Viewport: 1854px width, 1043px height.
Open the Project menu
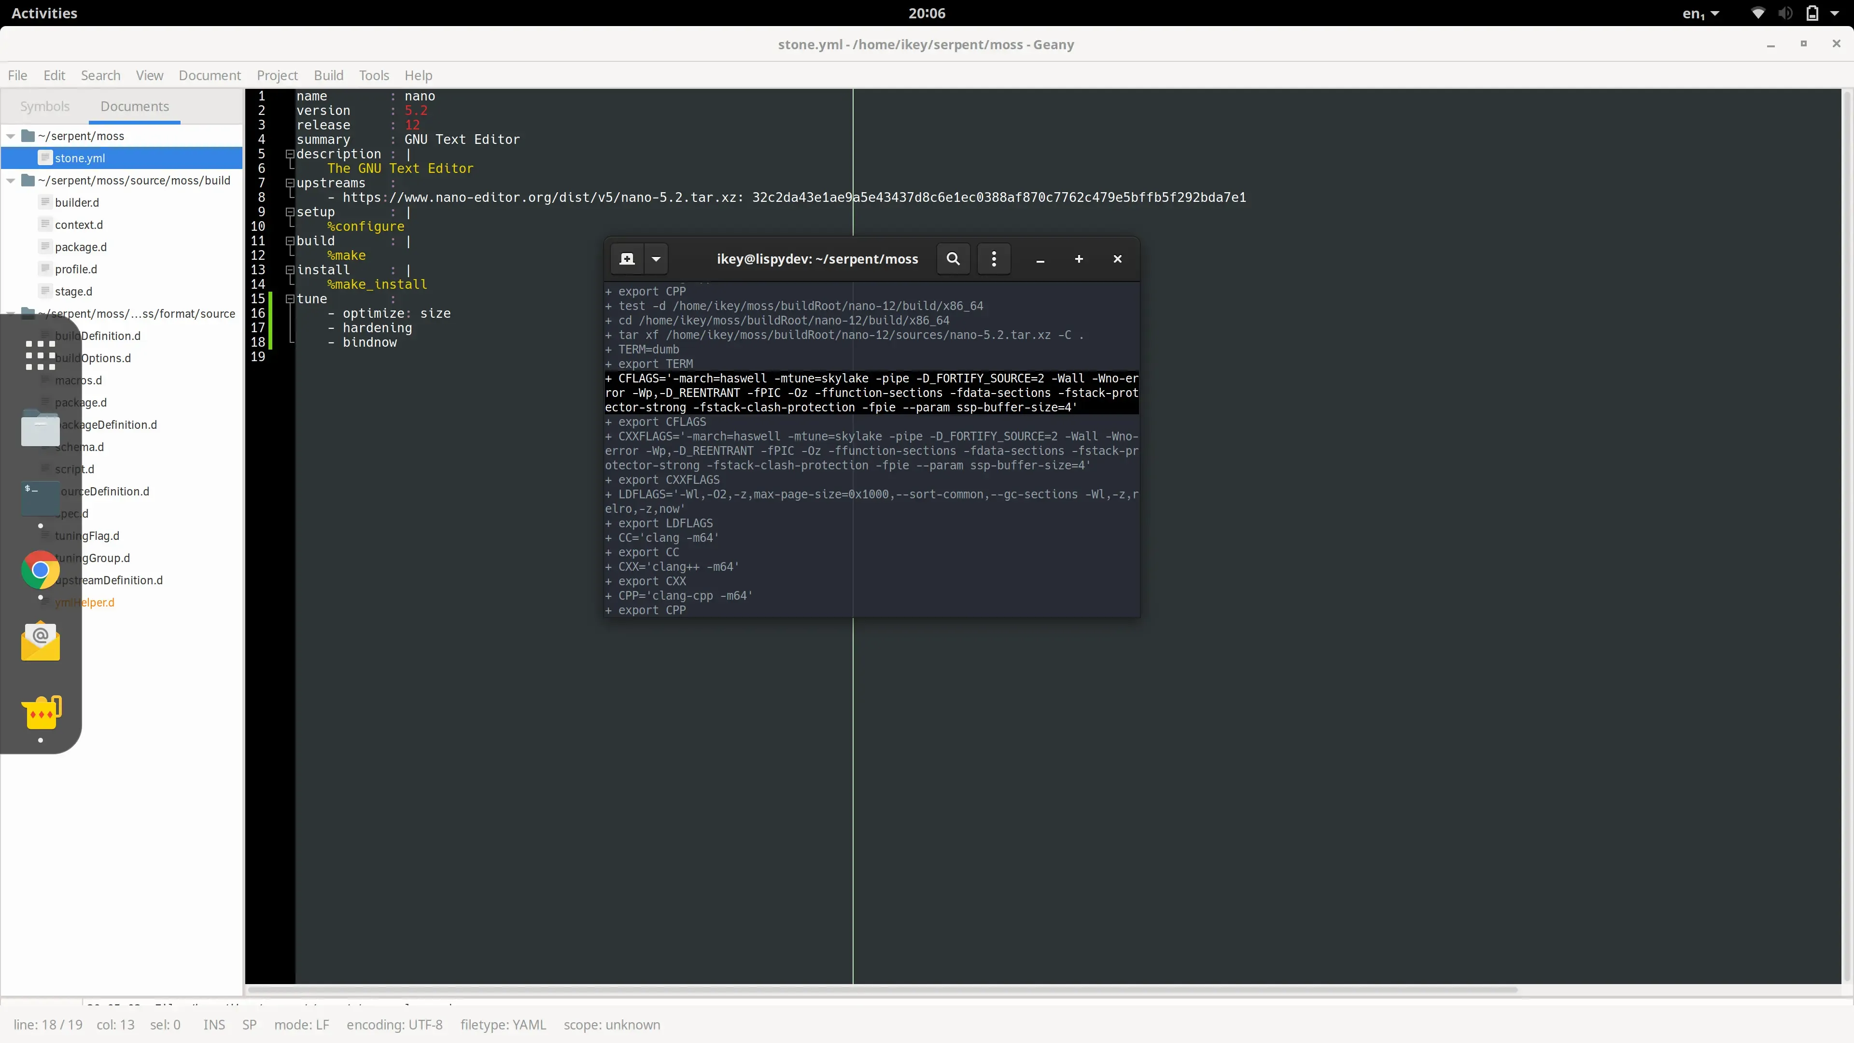(277, 76)
